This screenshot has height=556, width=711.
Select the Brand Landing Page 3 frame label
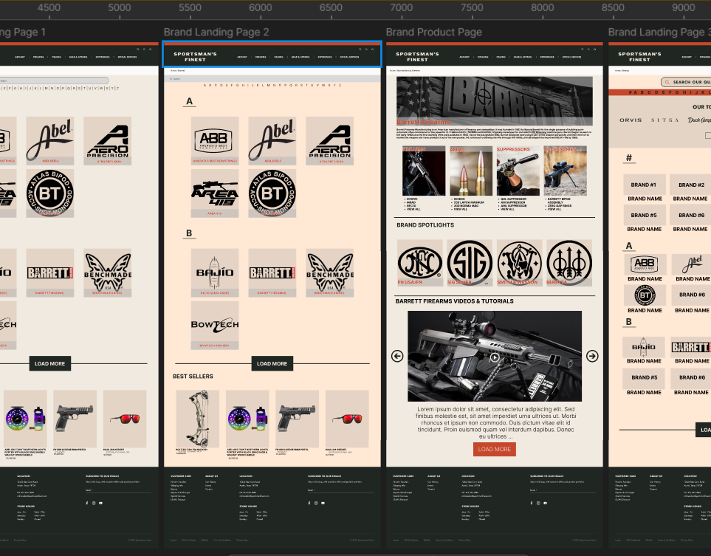pos(659,32)
